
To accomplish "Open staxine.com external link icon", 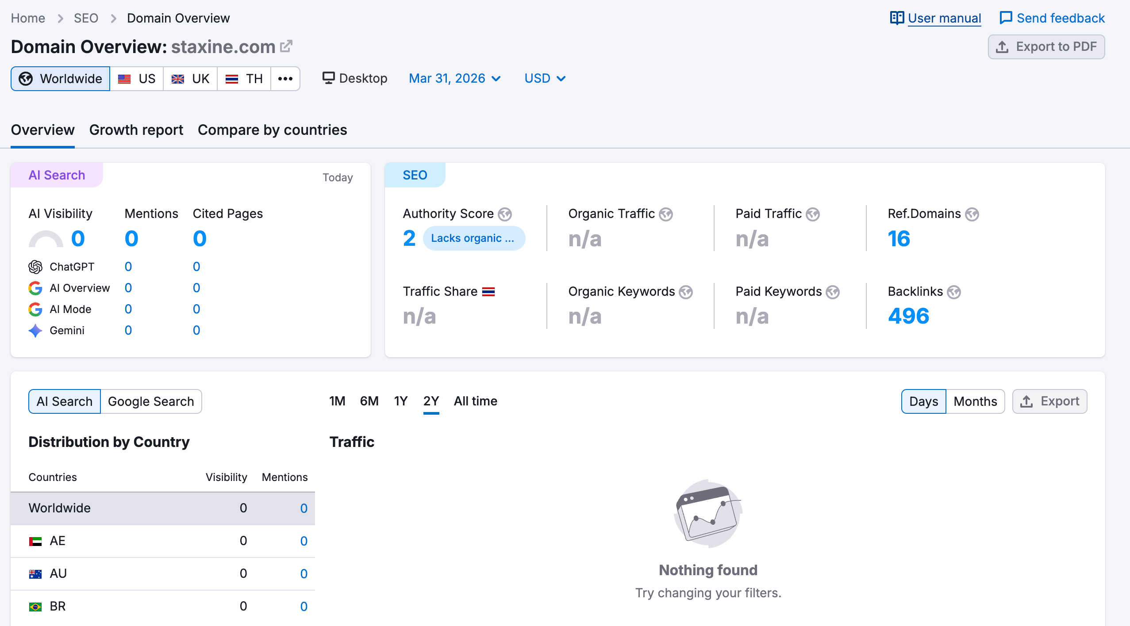I will click(286, 46).
